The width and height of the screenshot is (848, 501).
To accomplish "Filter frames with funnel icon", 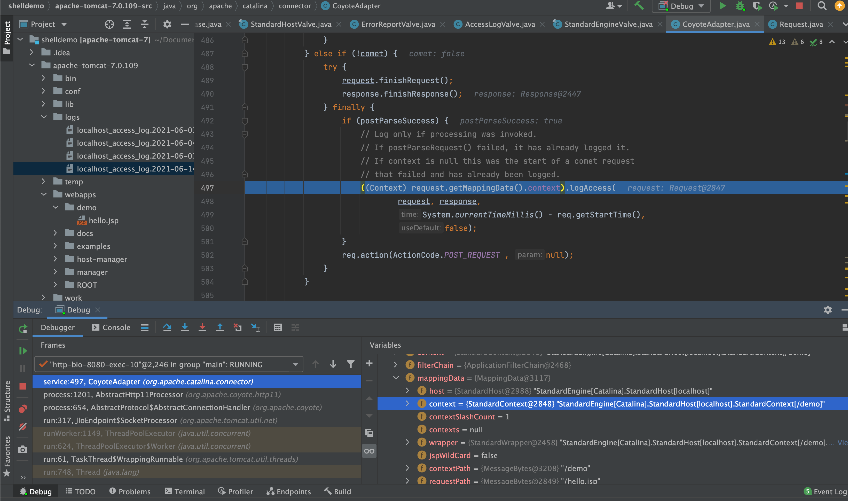I will tap(350, 364).
